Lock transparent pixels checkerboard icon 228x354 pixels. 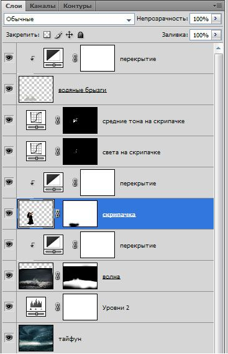47,35
